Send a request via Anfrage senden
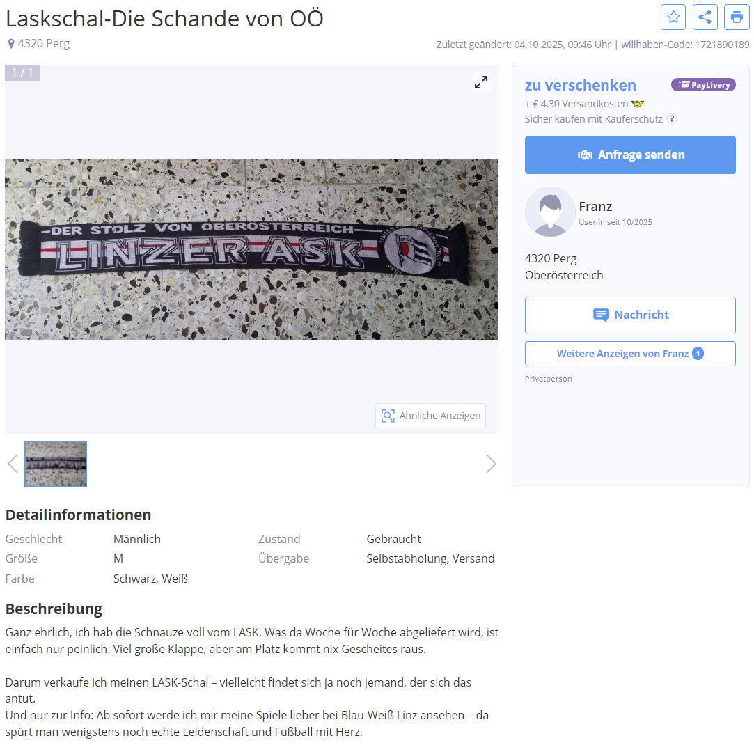 (630, 155)
